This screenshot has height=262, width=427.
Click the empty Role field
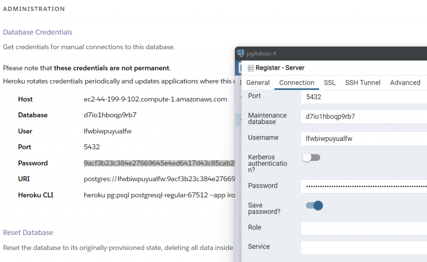363,228
